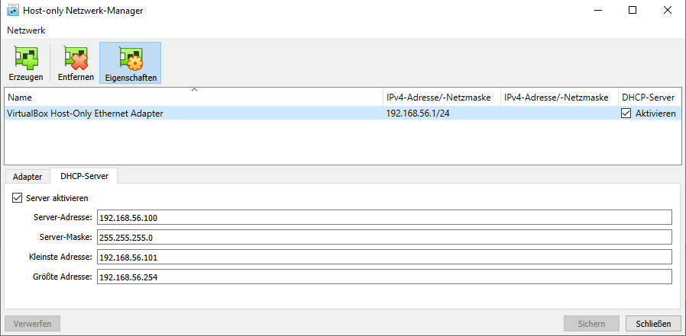Click the VirtualBox app icon in title bar
The height and width of the screenshot is (336, 686).
(13, 10)
